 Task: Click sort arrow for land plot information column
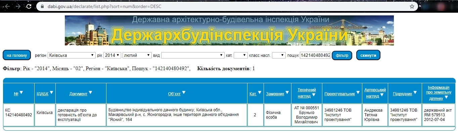click(x=446, y=98)
